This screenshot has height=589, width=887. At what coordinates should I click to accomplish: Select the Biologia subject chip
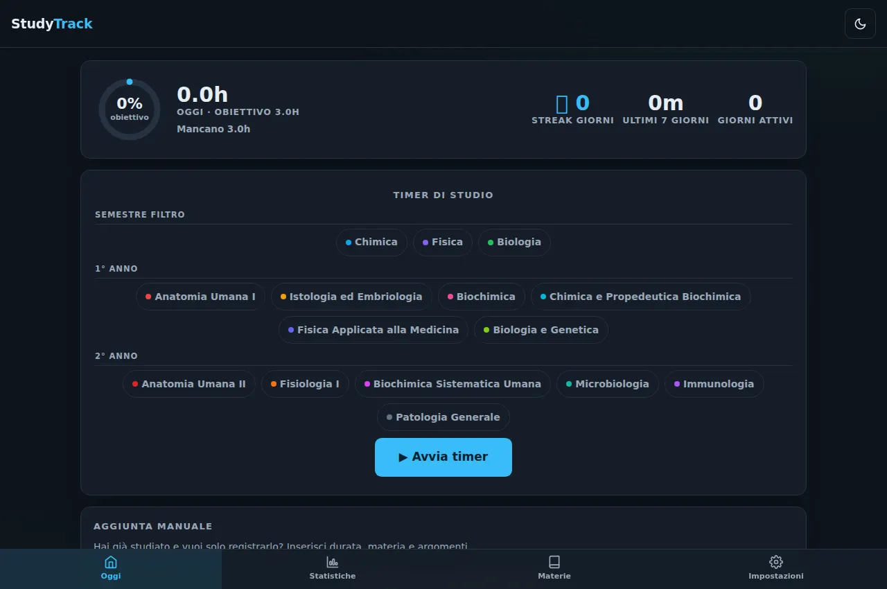click(514, 243)
